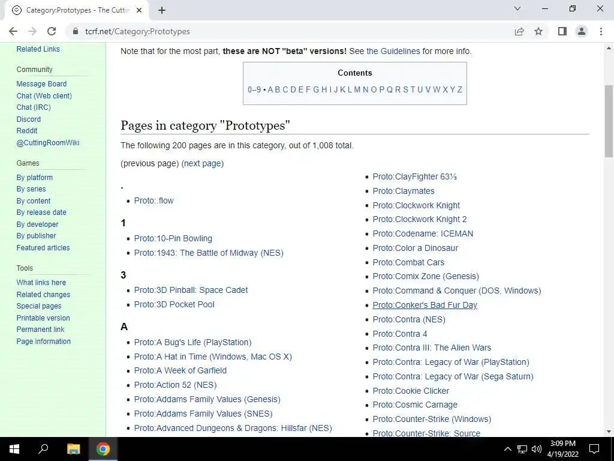Click the browser forward arrow
The height and width of the screenshot is (461, 614).
pyautogui.click(x=32, y=31)
